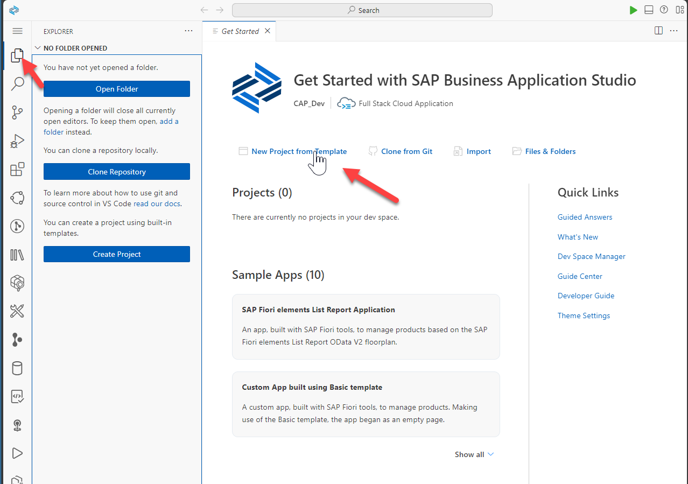Click the Create Project button
This screenshot has width=688, height=484.
tap(117, 254)
